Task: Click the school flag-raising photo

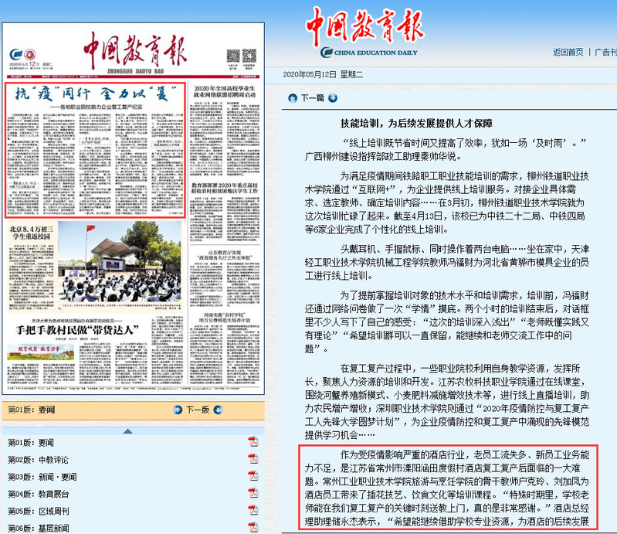Action: point(120,262)
